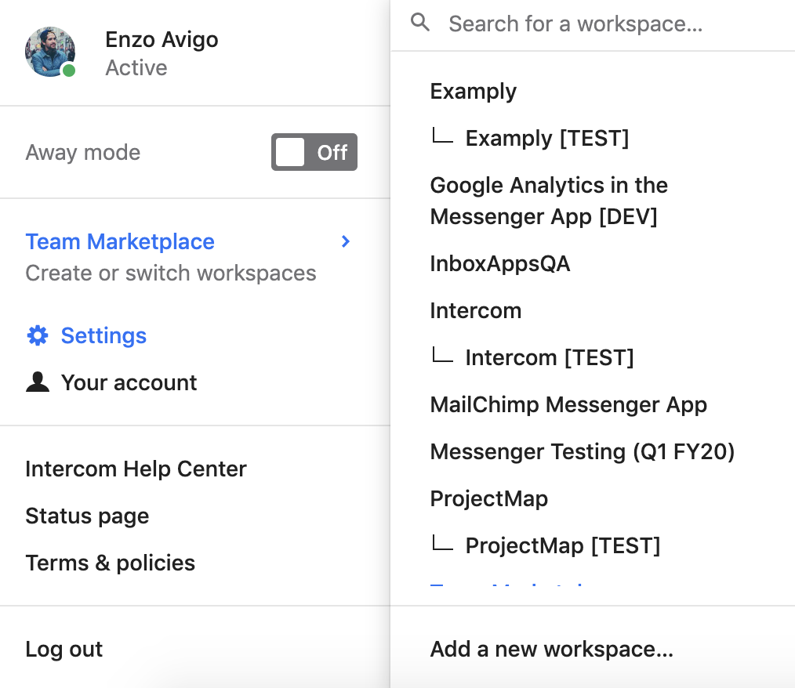Click Create or switch workspaces subtitle
This screenshot has width=795, height=688.
coord(171,273)
